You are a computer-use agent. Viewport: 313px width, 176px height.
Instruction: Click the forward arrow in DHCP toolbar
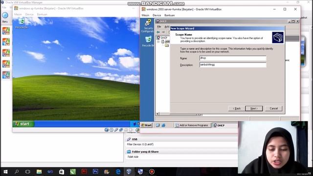pyautogui.click(x=163, y=32)
